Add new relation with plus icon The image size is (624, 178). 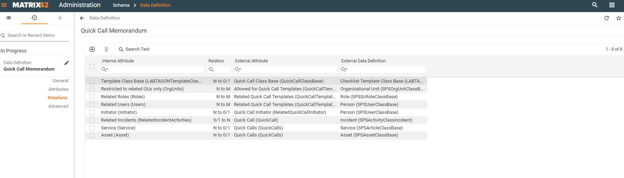pyautogui.click(x=92, y=49)
